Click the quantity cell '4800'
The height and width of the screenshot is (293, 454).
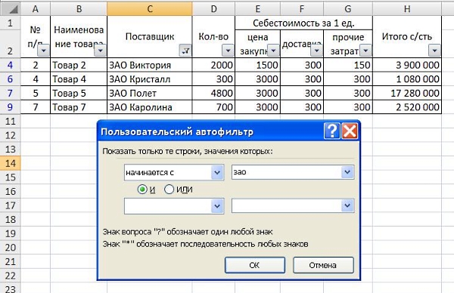click(213, 93)
